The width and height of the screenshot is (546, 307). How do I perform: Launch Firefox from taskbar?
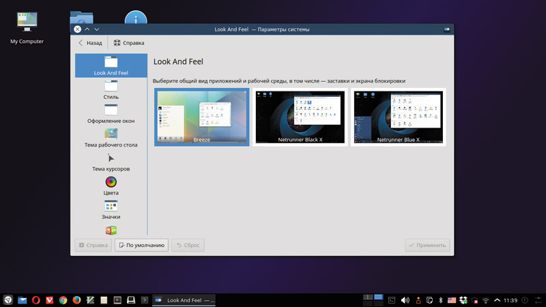(x=76, y=300)
